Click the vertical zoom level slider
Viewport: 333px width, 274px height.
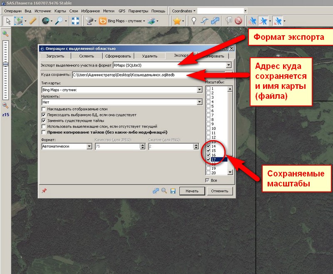[6, 64]
